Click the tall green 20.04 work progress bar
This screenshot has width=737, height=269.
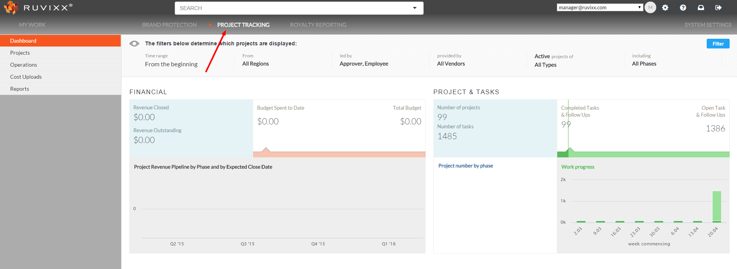coord(716,206)
